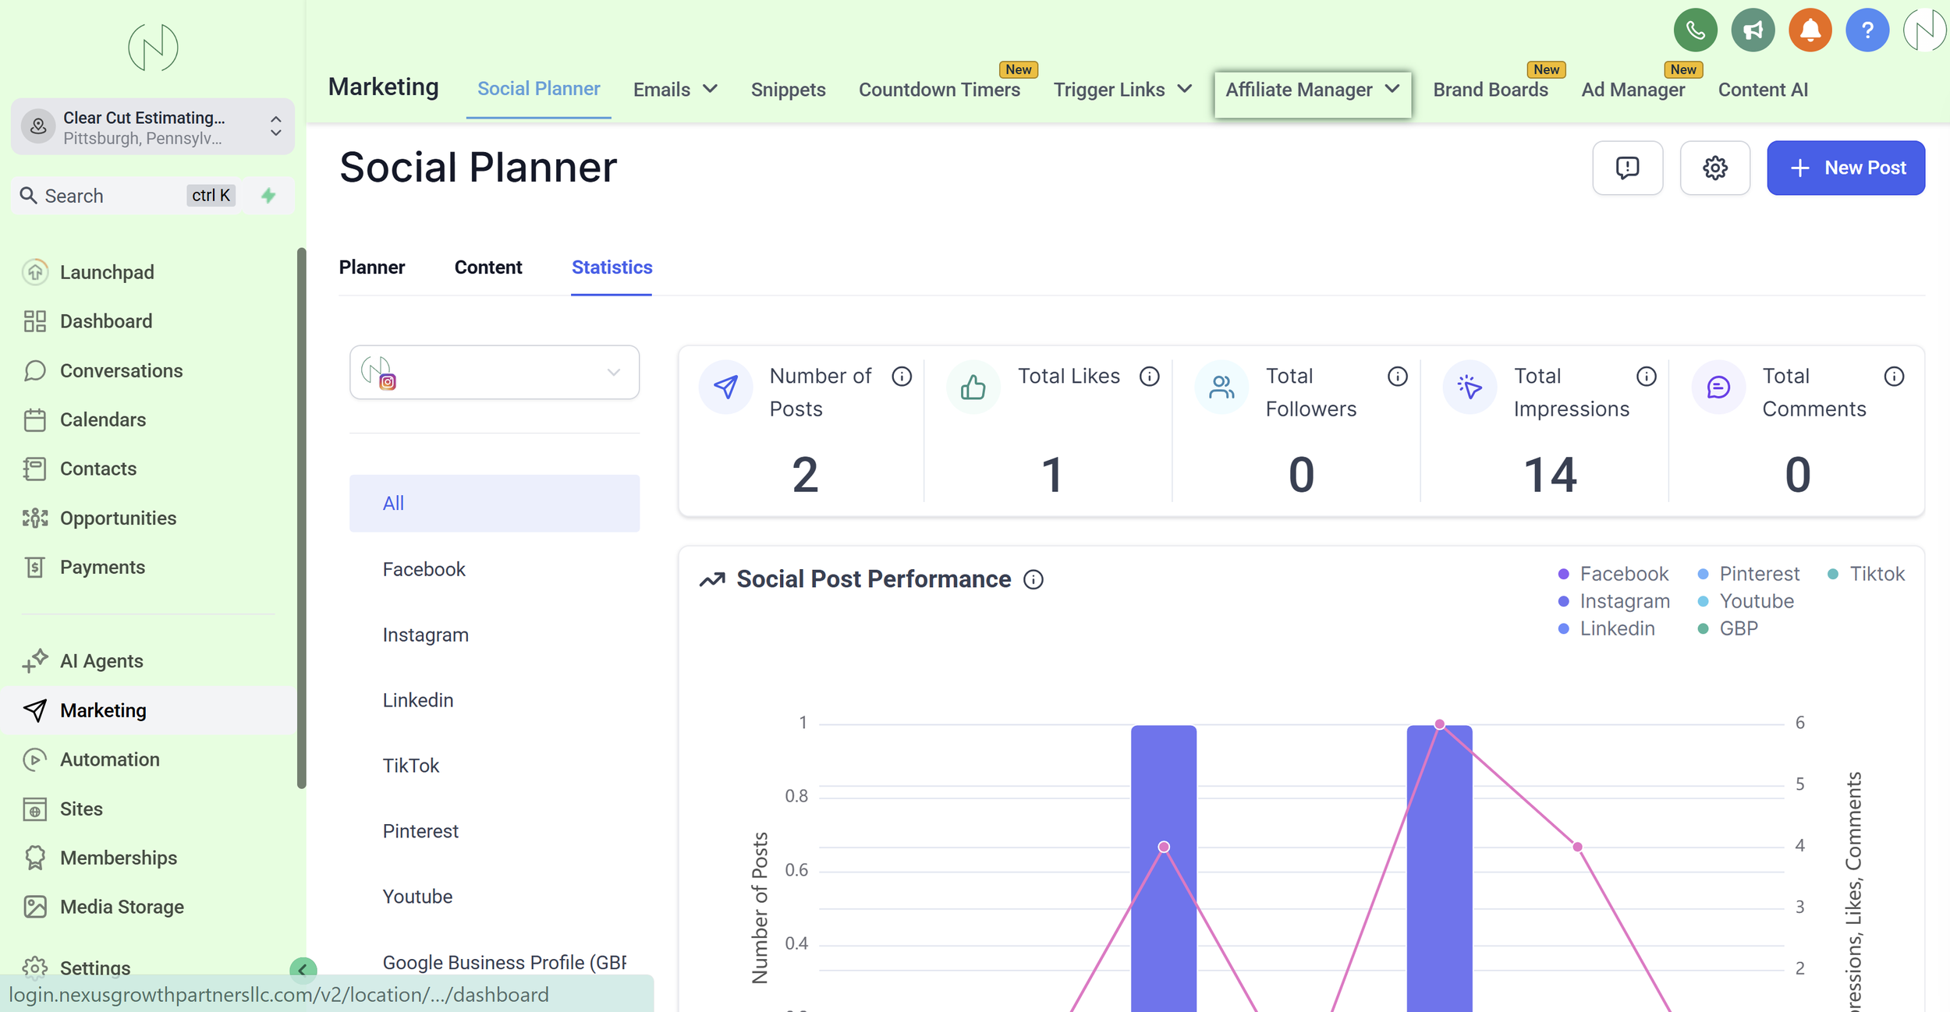Click the New Post button

(1845, 168)
